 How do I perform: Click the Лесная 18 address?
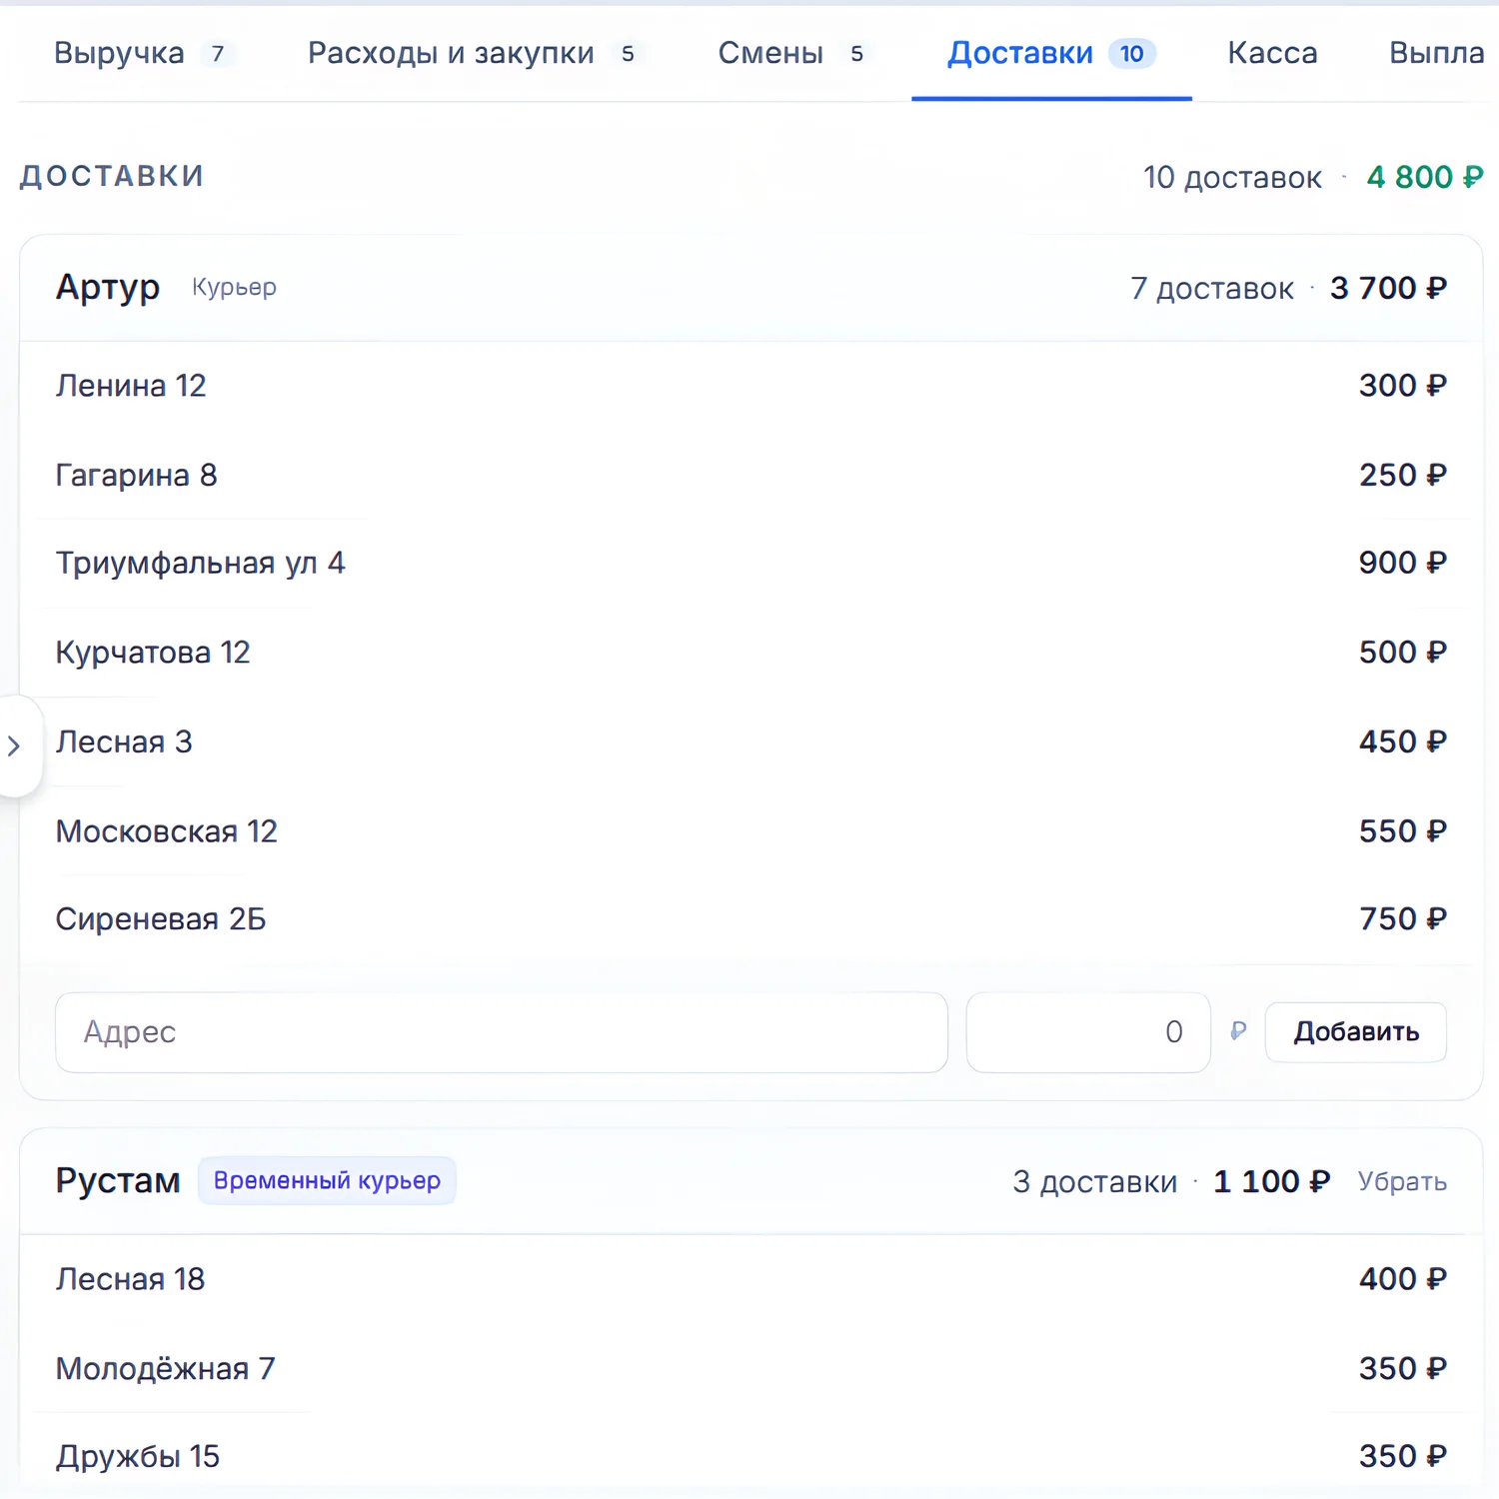pos(130,1279)
